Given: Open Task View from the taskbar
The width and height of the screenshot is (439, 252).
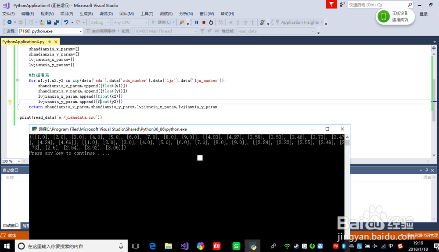Looking at the screenshot, I should pos(136,246).
